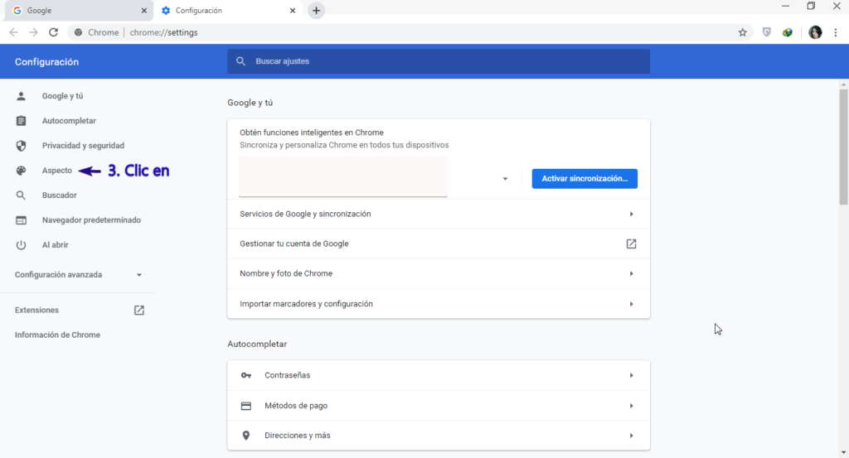Open Información de Chrome link

57,335
